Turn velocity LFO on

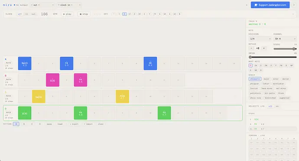(x=277, y=106)
